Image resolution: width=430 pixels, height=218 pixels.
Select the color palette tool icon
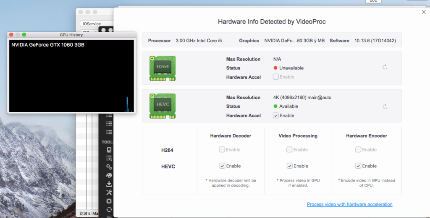point(109,176)
